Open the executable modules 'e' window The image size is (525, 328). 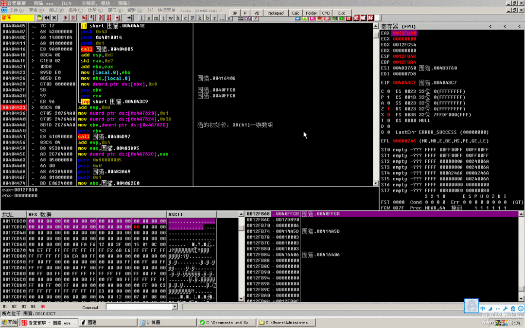149,18
